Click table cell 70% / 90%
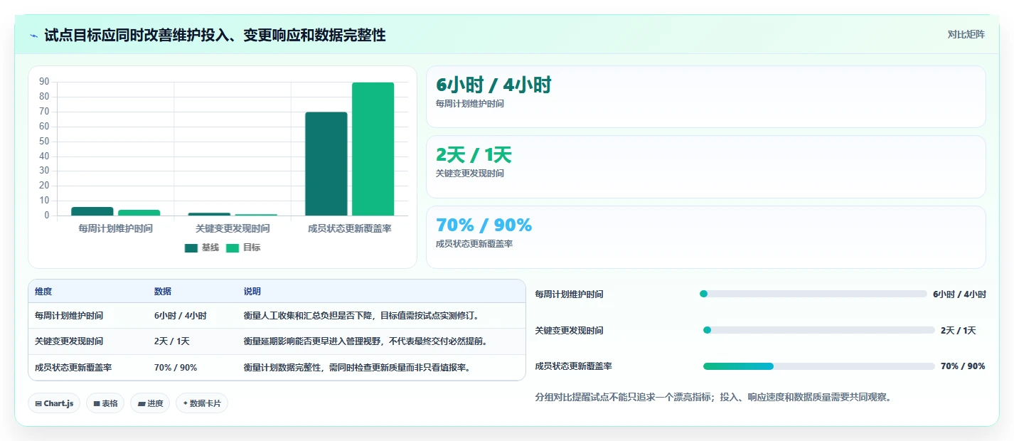Screen dimensions: 1014x441 click(x=176, y=368)
